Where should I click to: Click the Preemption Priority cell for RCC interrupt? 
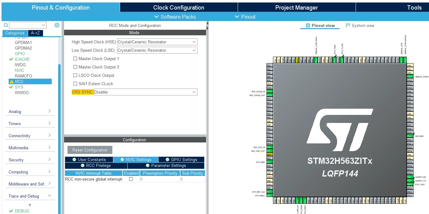click(x=160, y=179)
